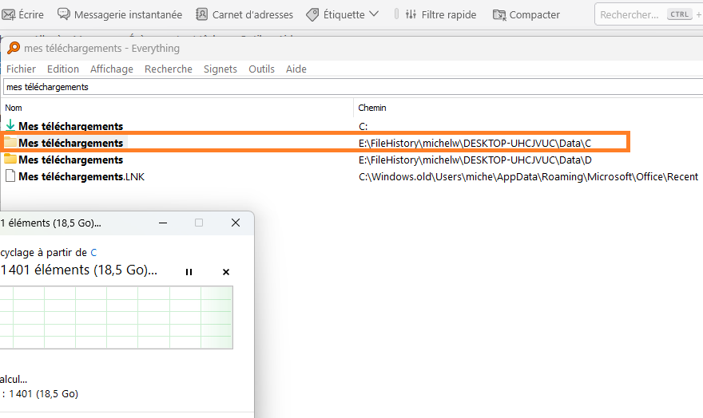Click the '1 401 éléments (18,5 Go)...' heading
This screenshot has width=703, height=418.
tap(79, 270)
